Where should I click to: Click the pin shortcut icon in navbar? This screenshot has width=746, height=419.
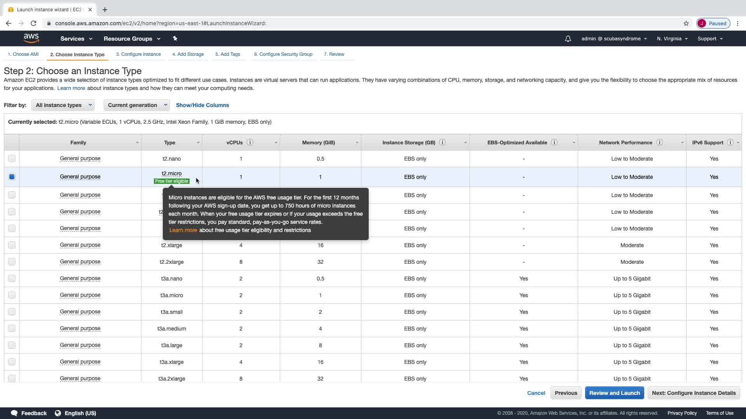coord(175,38)
